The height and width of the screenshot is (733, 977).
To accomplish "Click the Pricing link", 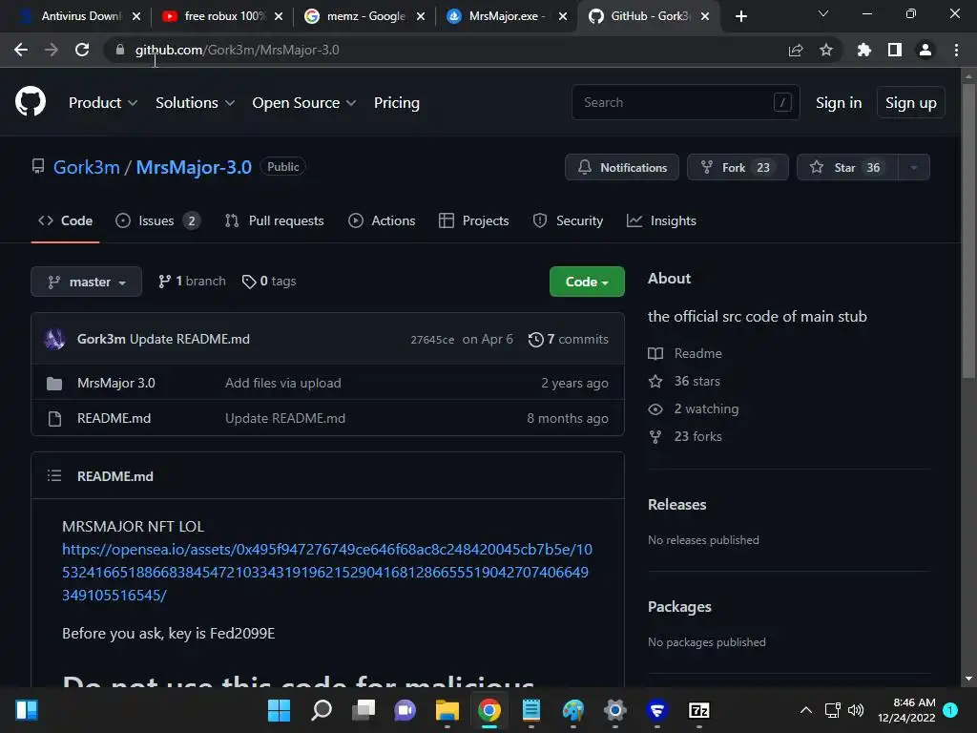I will click(x=396, y=103).
